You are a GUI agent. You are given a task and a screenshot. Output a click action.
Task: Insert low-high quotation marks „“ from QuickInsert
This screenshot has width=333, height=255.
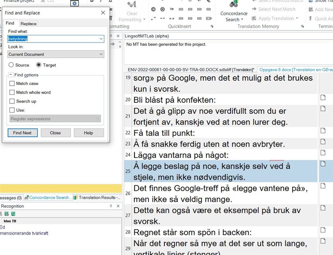click(x=153, y=18)
